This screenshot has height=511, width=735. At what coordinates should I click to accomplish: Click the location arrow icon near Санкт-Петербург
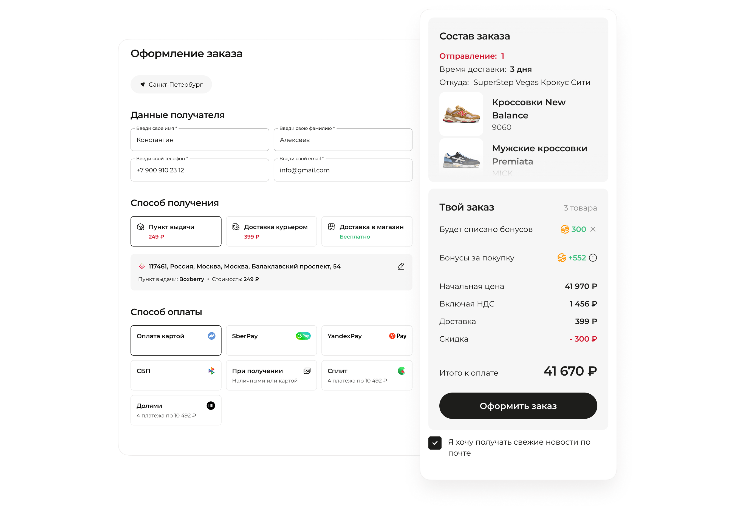tap(142, 84)
